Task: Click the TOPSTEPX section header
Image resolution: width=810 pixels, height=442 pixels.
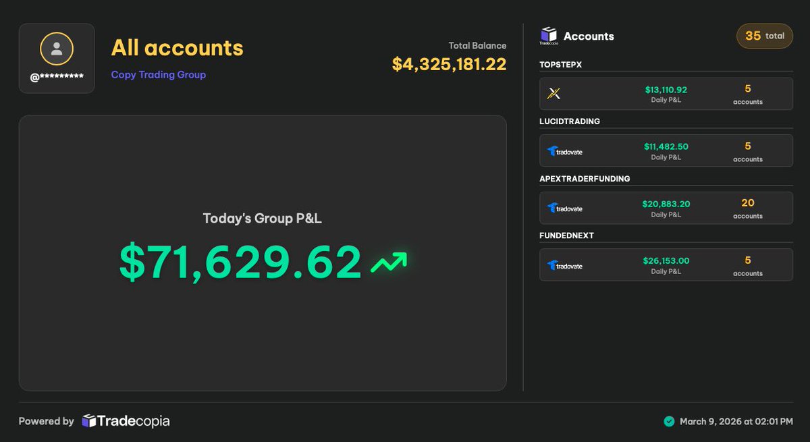Action: pos(561,65)
